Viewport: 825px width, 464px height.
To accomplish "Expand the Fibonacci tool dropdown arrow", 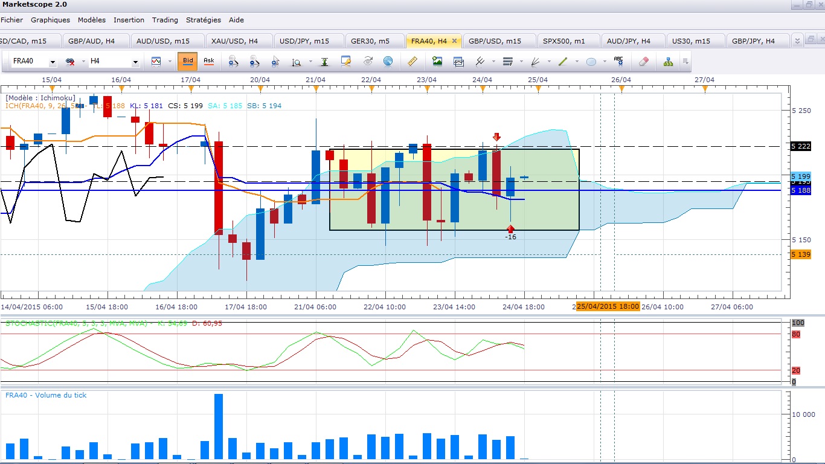I will (x=521, y=62).
